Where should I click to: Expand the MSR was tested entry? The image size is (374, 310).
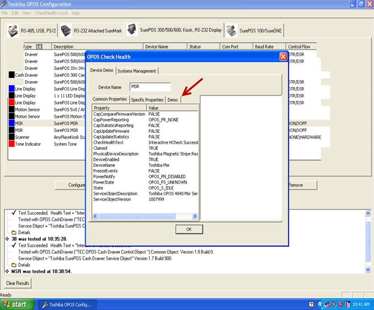point(7,271)
